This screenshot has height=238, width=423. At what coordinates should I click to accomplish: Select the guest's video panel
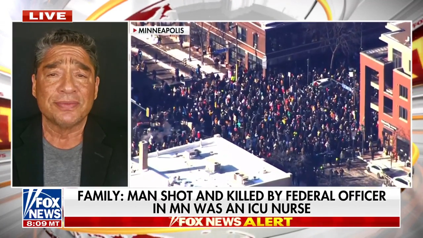pyautogui.click(x=70, y=104)
